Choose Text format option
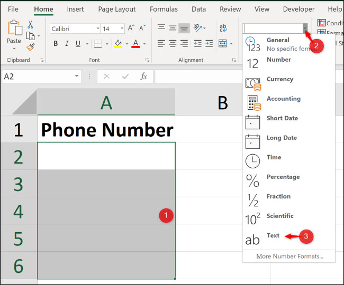 (x=289, y=239)
